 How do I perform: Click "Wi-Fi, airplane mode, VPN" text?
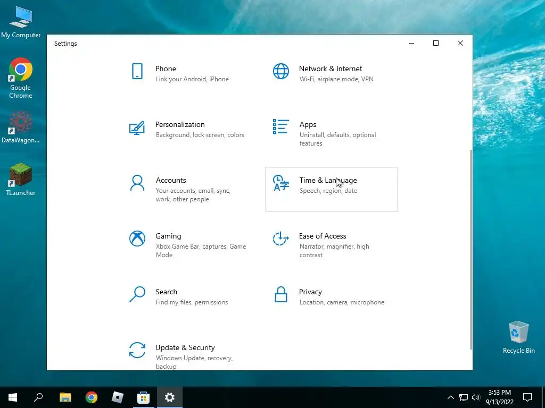(x=336, y=79)
